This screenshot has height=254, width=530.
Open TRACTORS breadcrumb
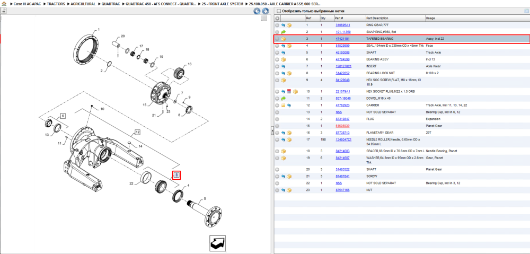56,4
